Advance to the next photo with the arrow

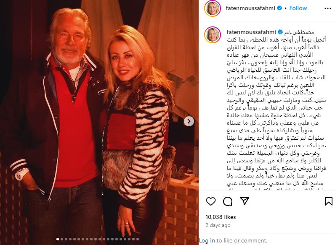click(x=189, y=121)
